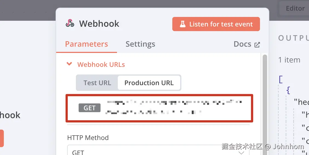This screenshot has width=309, height=155.
Task: Click the grey GET method badge
Action: click(90, 108)
